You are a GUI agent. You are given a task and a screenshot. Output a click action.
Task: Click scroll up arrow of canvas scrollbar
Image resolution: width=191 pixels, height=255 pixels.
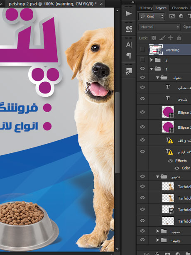[117, 11]
